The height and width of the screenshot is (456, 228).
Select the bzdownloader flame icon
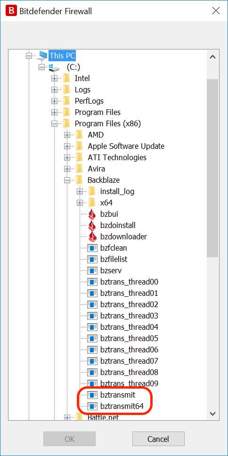pos(92,237)
